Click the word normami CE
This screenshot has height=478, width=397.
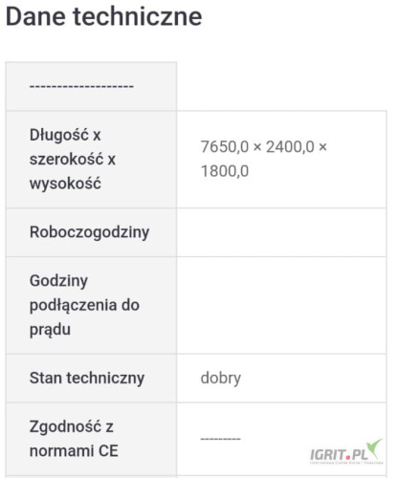(74, 451)
